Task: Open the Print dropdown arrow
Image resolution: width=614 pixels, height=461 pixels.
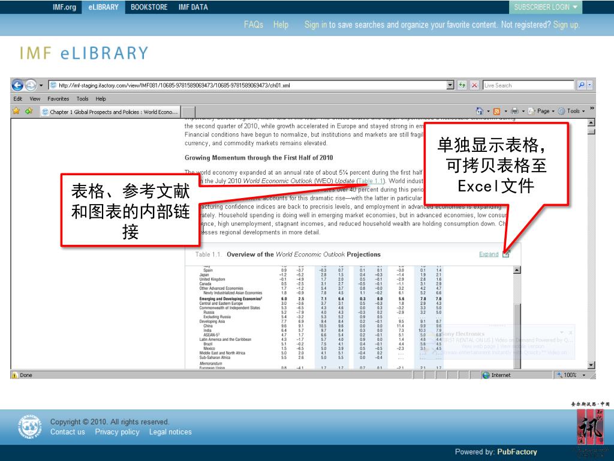Action: pyautogui.click(x=523, y=111)
